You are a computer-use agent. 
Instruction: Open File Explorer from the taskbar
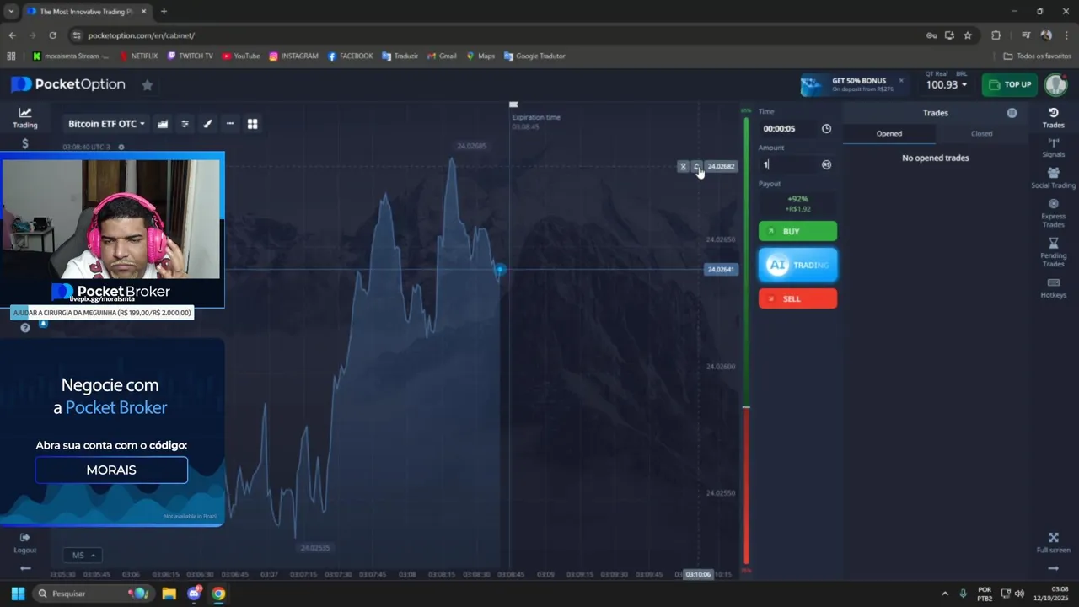point(169,594)
